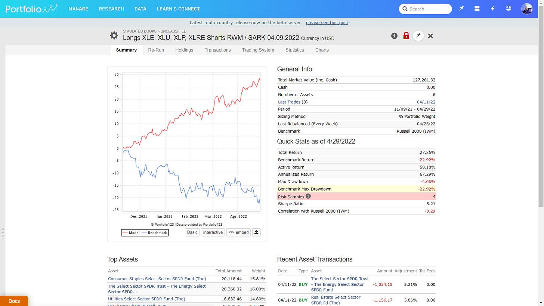The image size is (544, 306).
Task: Open Utilities Select Sector SPDR Fund link
Action: coord(146,299)
